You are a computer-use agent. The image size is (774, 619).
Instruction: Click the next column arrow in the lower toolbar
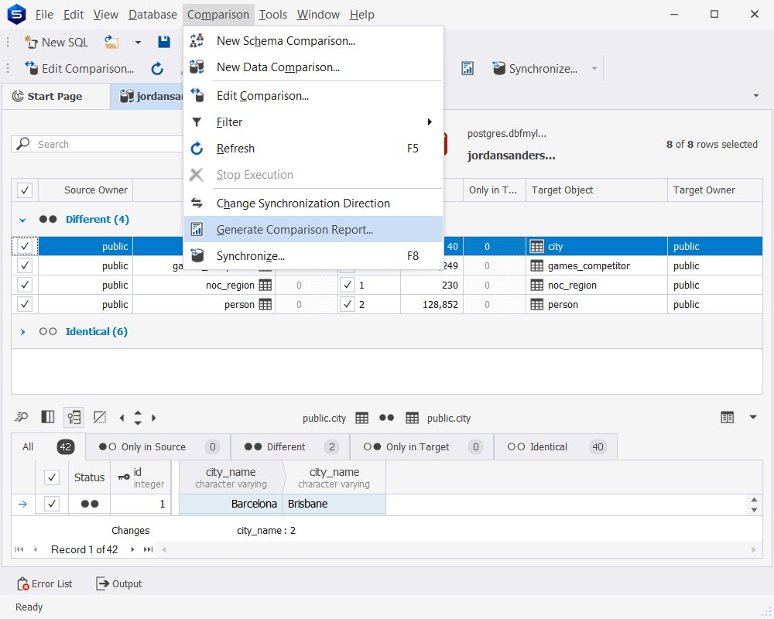click(x=153, y=418)
